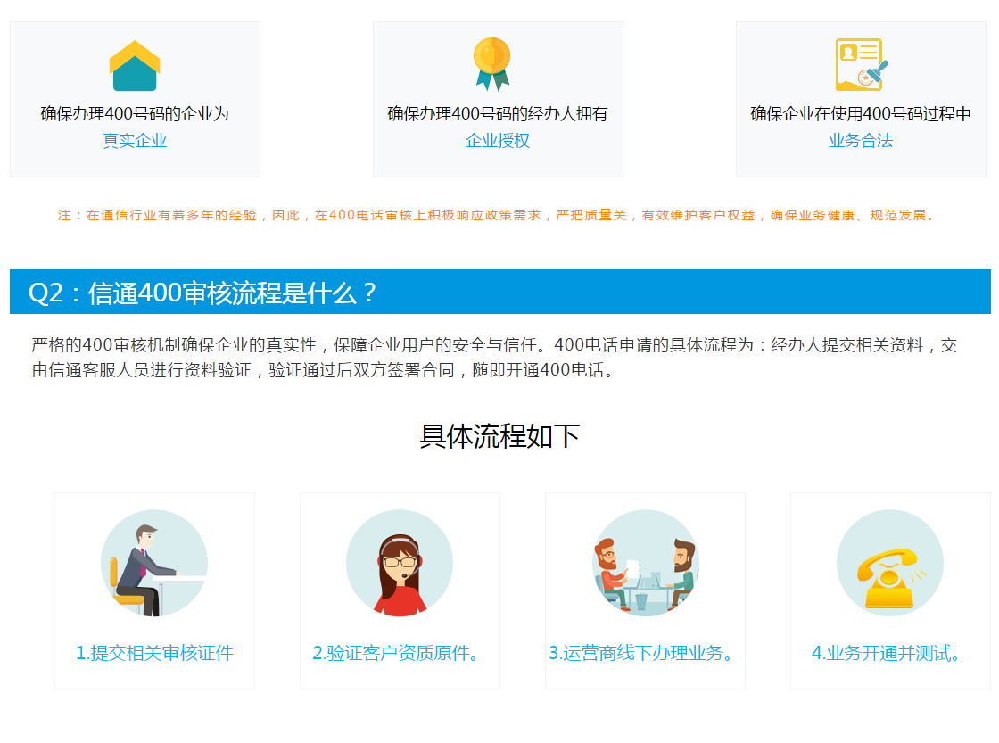
Task: Open the 企业授权 link
Action: [x=498, y=141]
